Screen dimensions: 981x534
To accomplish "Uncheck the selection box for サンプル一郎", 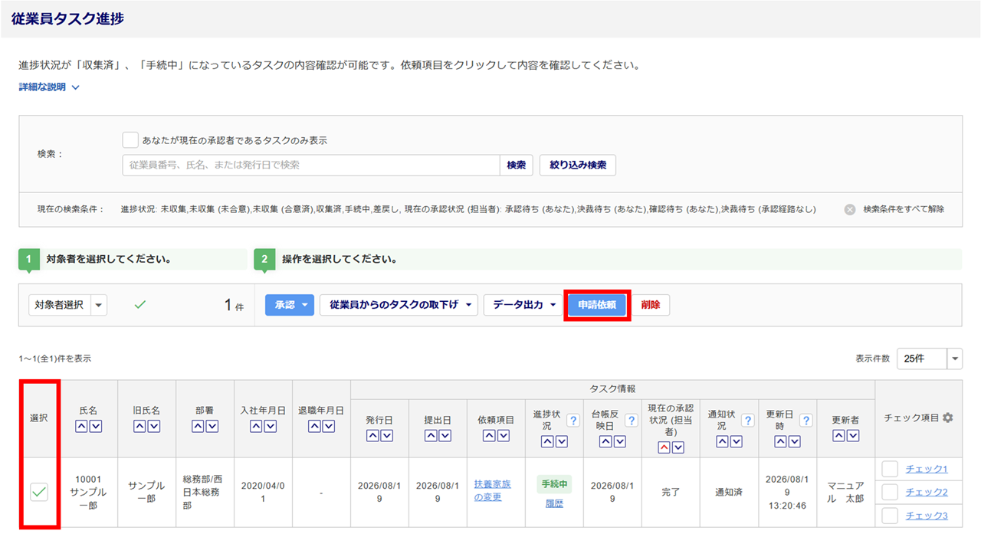I will (39, 493).
